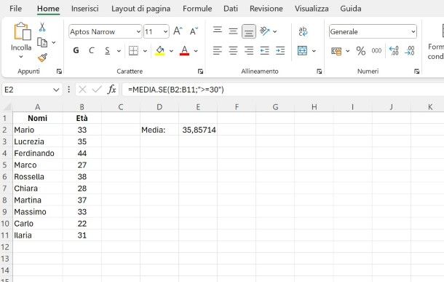Increase font size with large A icon
The height and width of the screenshot is (282, 444).
(x=178, y=31)
